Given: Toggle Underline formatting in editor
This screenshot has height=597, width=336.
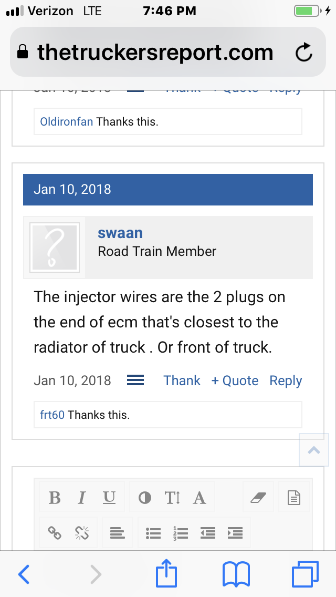Looking at the screenshot, I should 109,497.
